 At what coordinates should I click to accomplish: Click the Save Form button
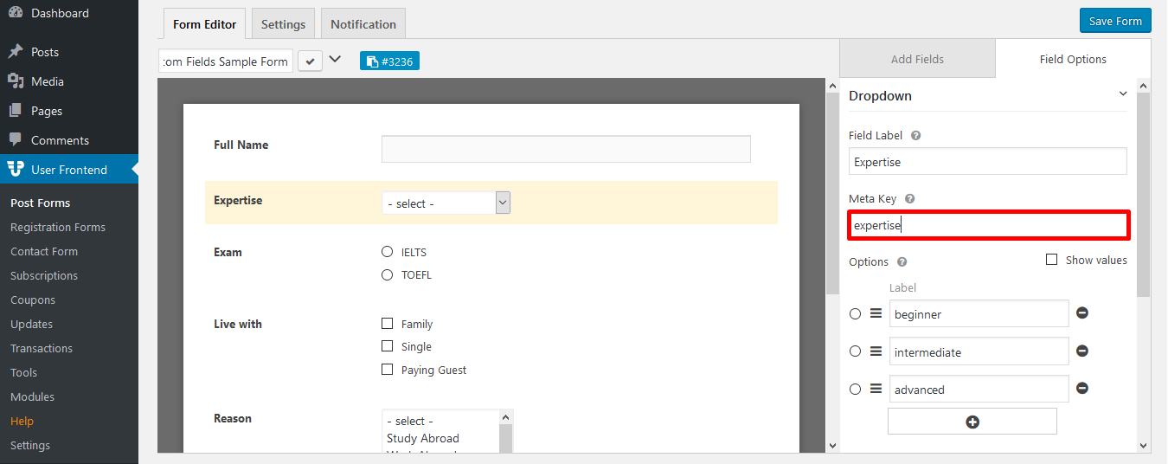[x=1115, y=22]
